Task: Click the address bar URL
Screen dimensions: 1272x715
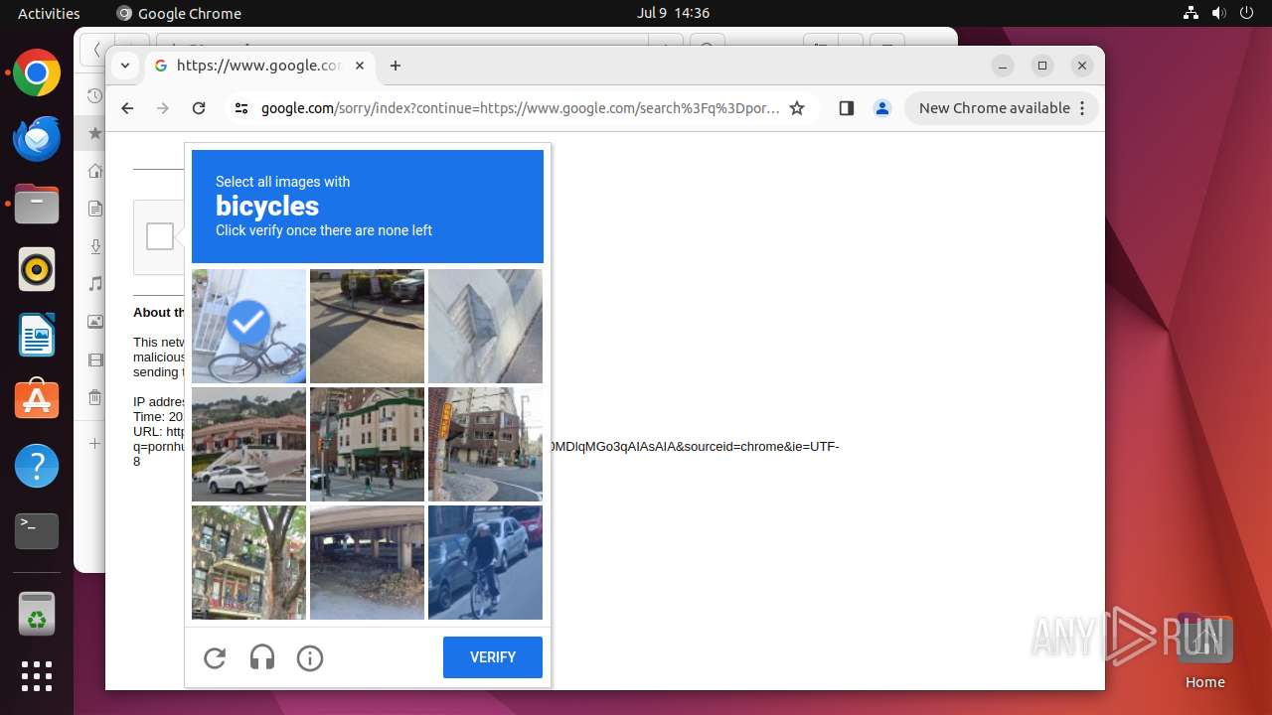Action: (521, 108)
